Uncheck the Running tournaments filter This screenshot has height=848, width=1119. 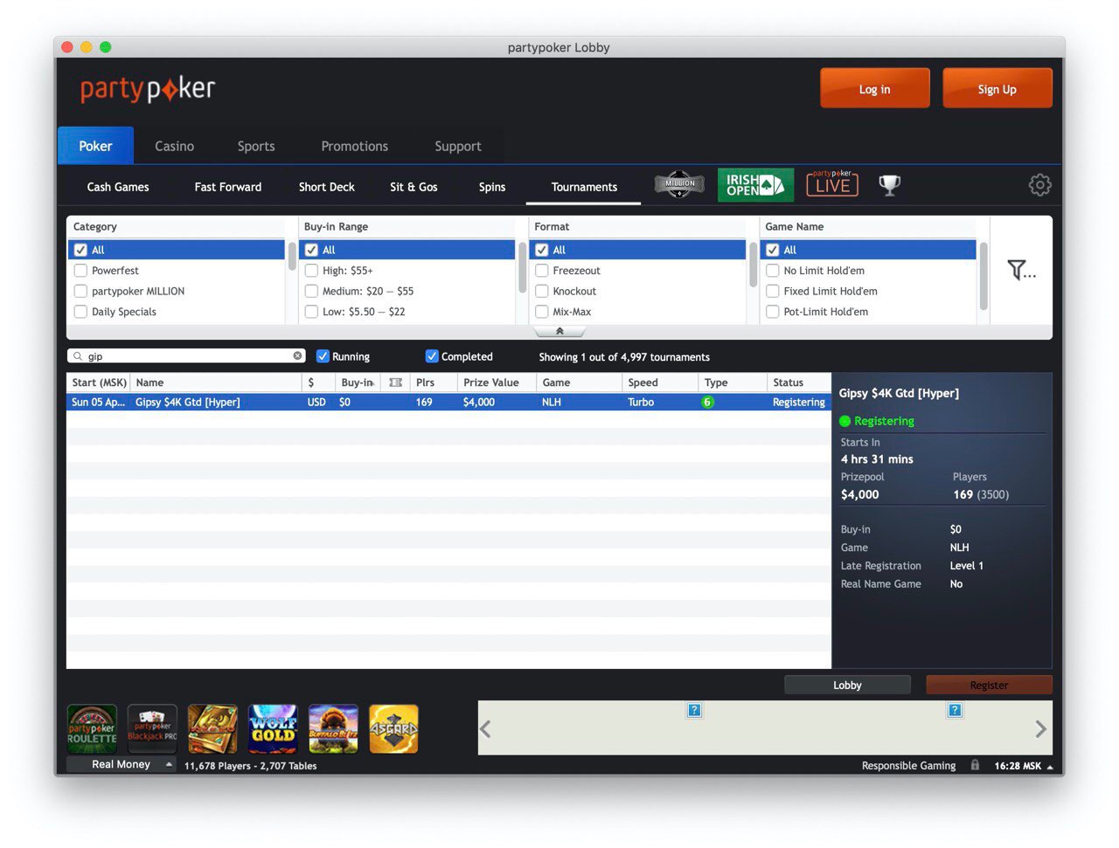pos(323,356)
